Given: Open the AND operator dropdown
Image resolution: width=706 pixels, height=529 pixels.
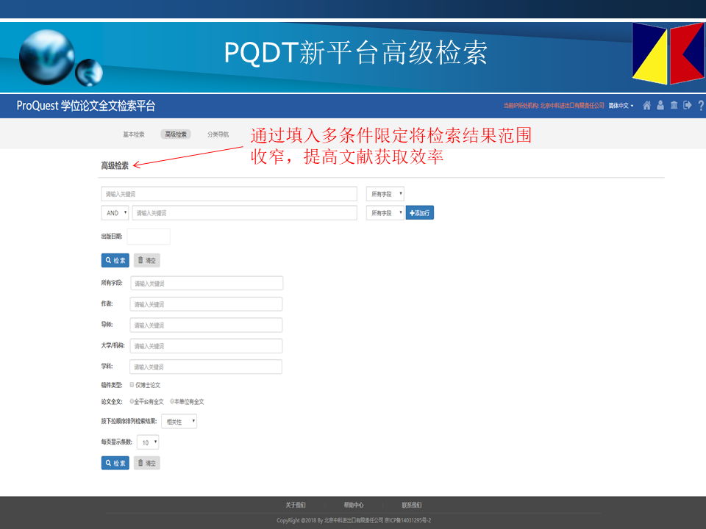Looking at the screenshot, I should pyautogui.click(x=115, y=213).
